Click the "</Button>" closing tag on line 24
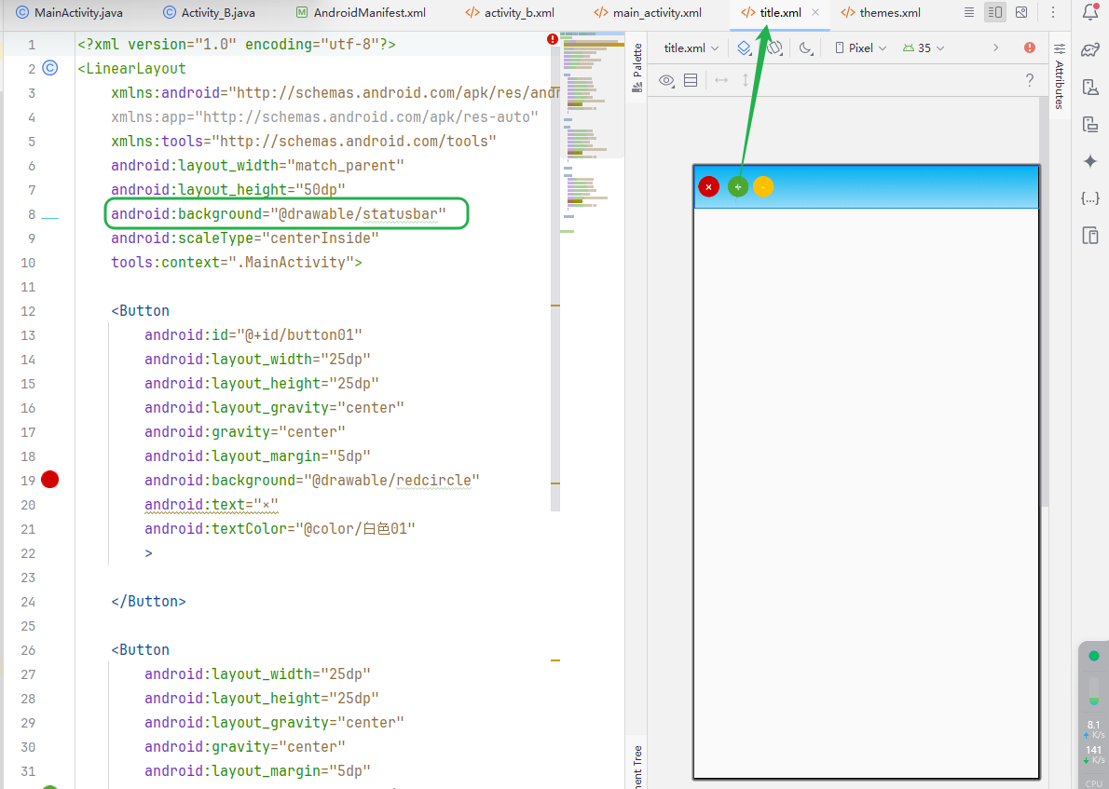The width and height of the screenshot is (1109, 789). (148, 602)
